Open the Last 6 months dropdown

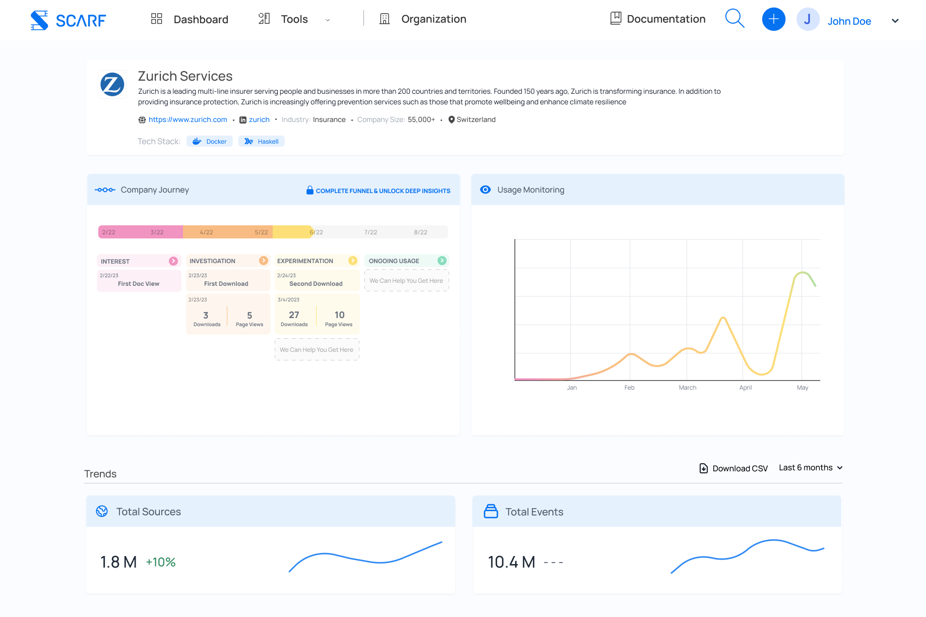pyautogui.click(x=811, y=468)
